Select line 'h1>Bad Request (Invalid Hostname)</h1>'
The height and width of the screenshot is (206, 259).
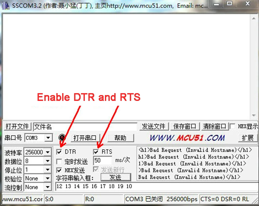[x=194, y=157]
